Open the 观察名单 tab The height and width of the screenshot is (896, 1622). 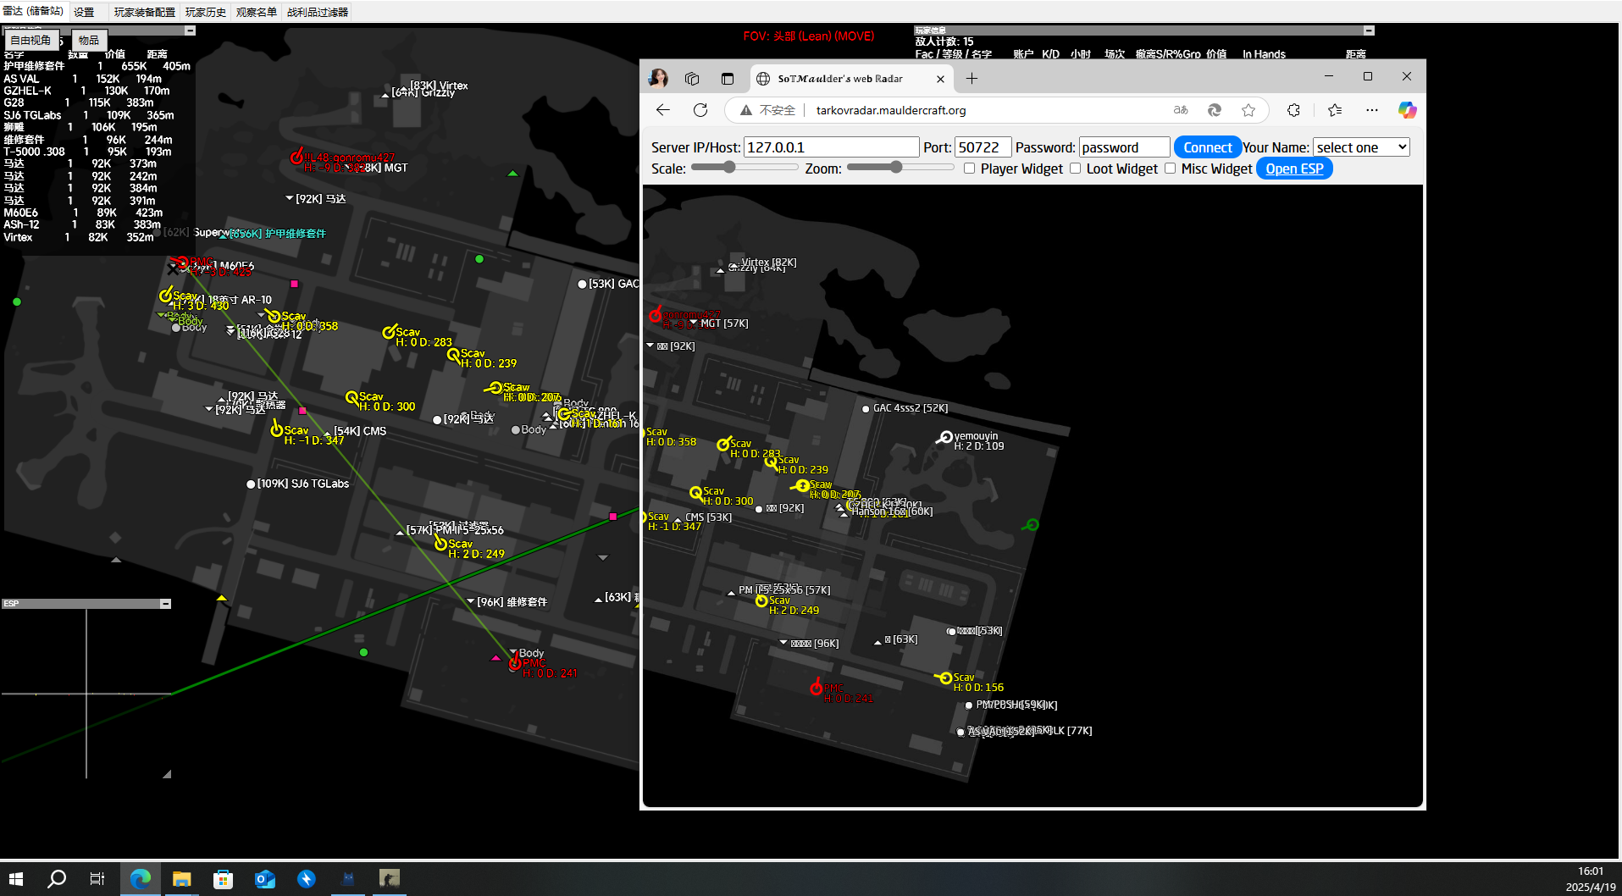tap(257, 12)
